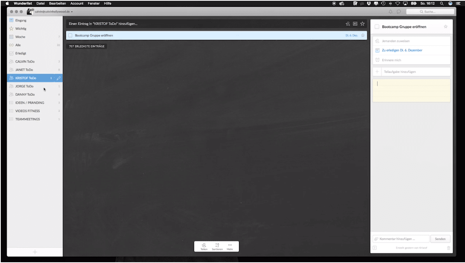Screen dimensions: 465x263
Task: Open the IDEEN / PRANDING list
Action: tap(35, 103)
